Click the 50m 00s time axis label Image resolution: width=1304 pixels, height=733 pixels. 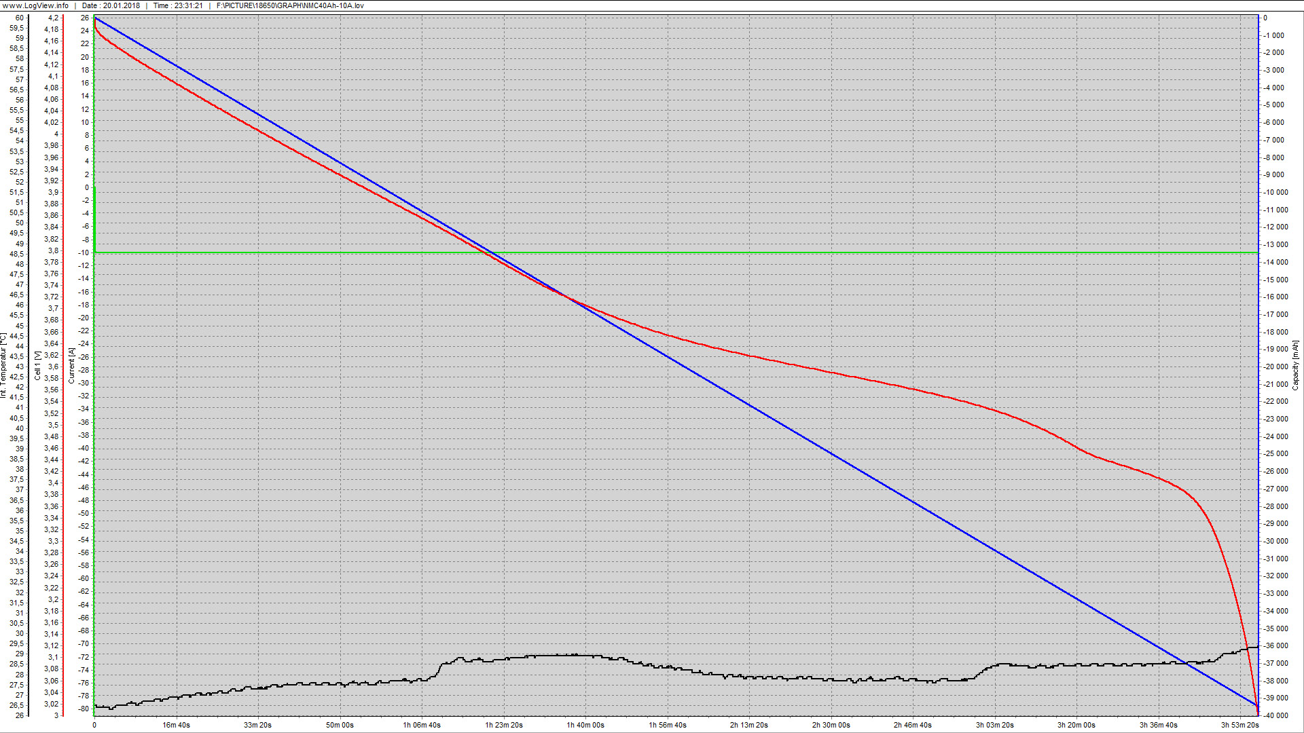[x=340, y=725]
